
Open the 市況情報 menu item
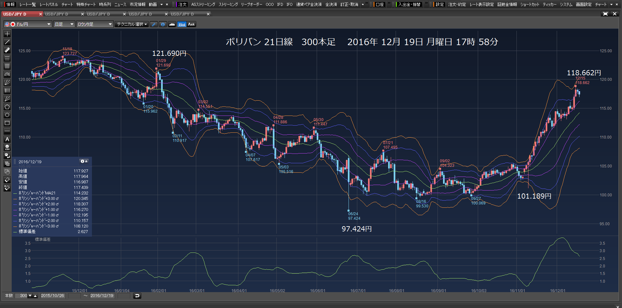(x=138, y=5)
